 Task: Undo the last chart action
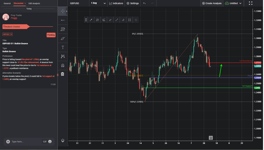[144, 3]
